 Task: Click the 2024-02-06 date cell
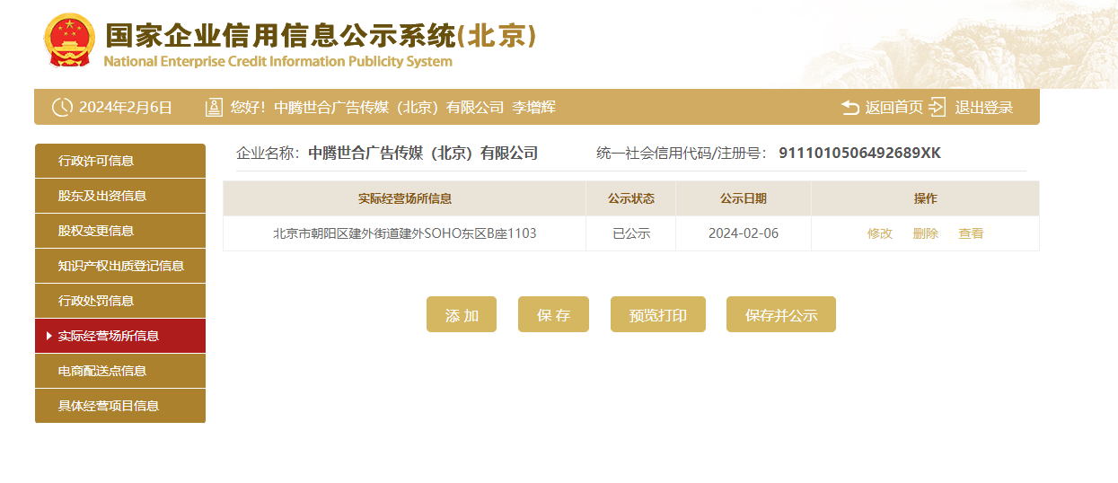pyautogui.click(x=744, y=233)
